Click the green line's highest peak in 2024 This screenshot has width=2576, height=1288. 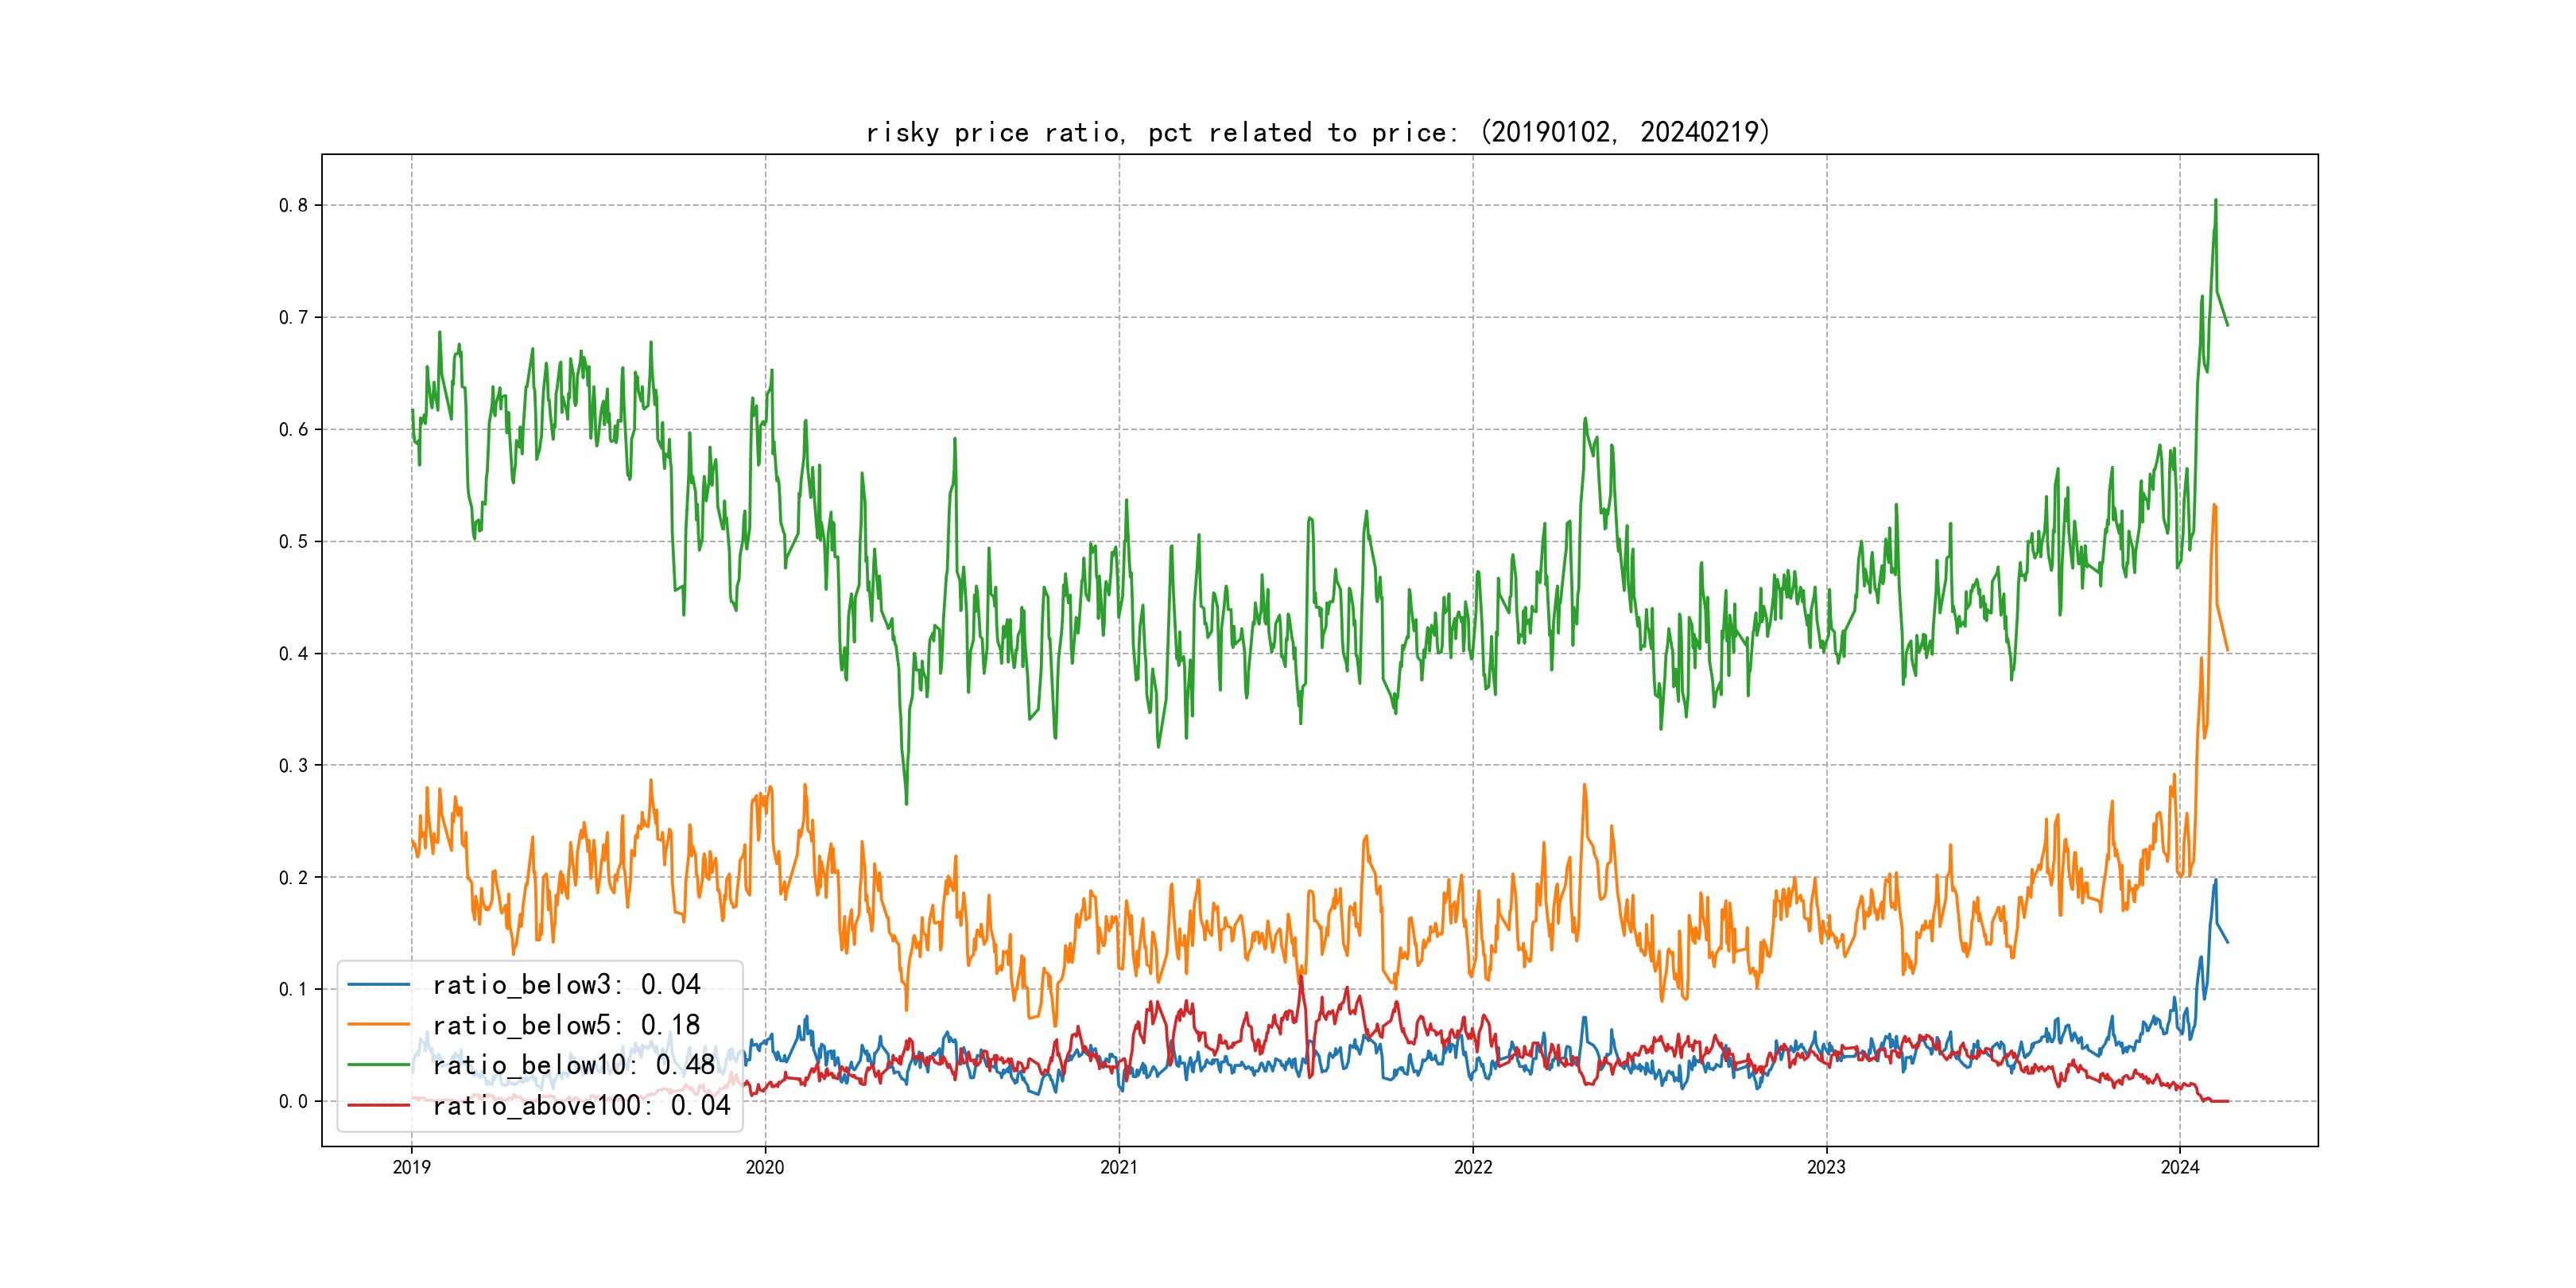(2215, 201)
